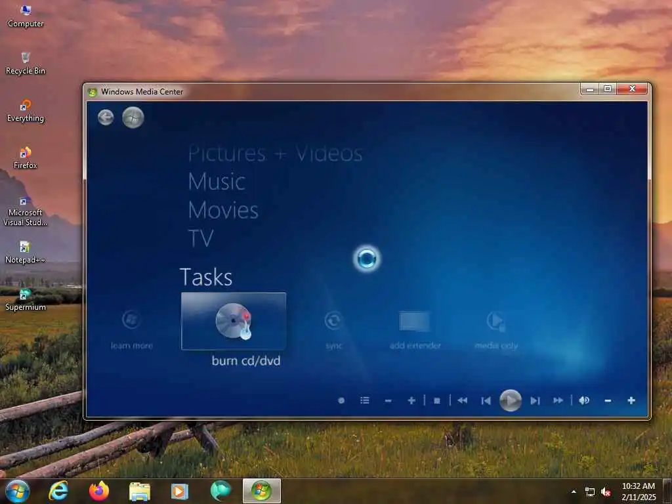Open the add extender task
The width and height of the screenshot is (672, 504).
point(415,329)
